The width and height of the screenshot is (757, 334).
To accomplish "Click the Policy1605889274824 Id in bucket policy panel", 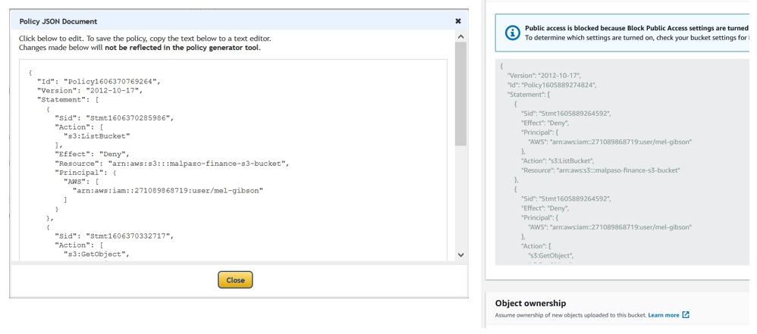I will coord(551,85).
